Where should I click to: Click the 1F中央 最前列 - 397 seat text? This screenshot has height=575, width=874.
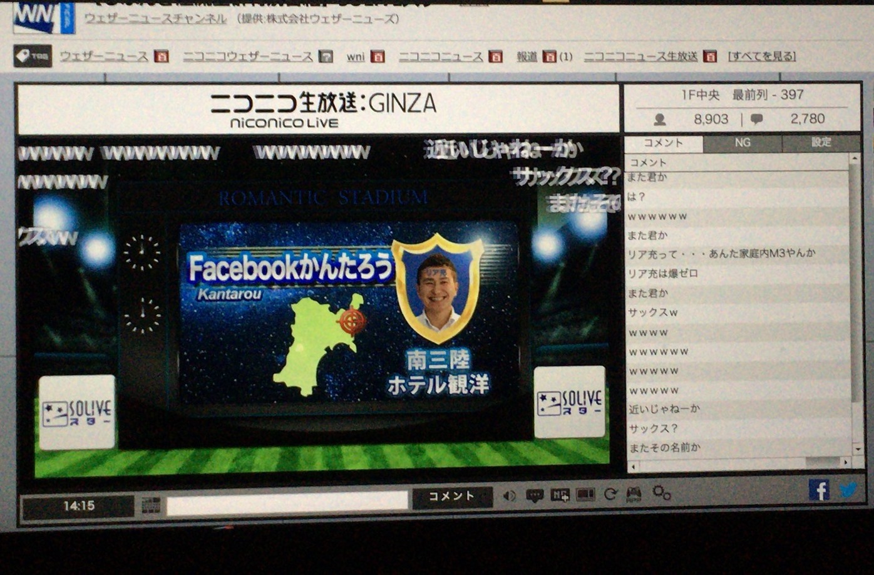pyautogui.click(x=743, y=95)
